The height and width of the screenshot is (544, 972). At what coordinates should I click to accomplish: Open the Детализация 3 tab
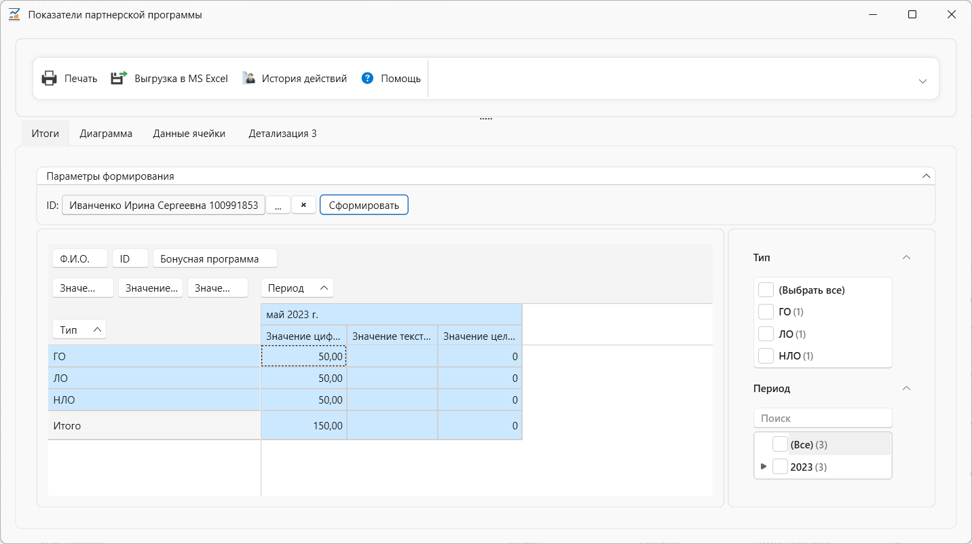(x=282, y=134)
